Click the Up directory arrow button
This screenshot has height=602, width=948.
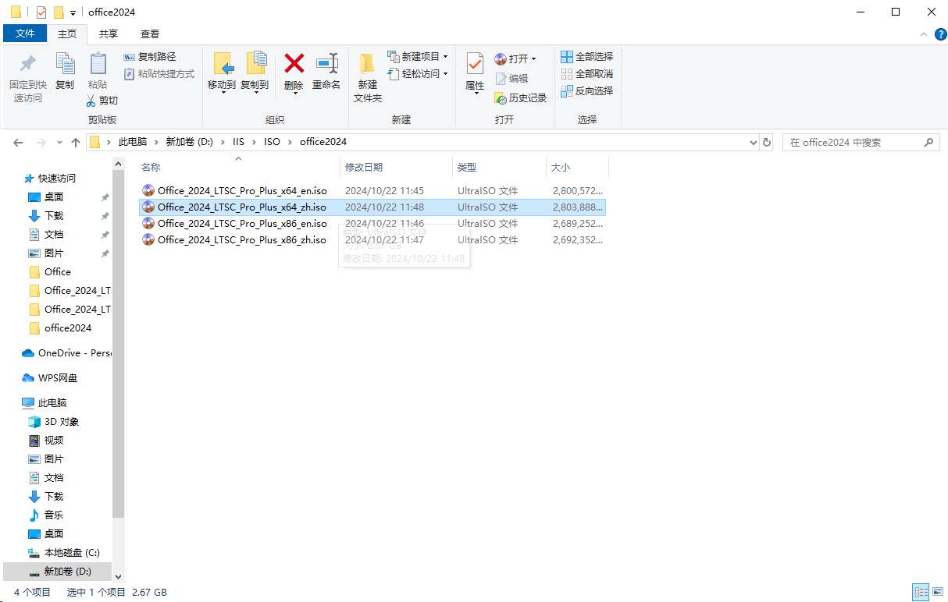pos(76,143)
